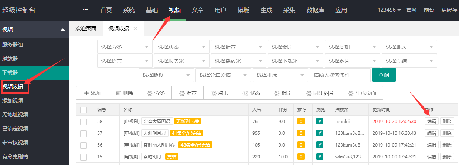Expand the 选择排序 dropdown
Screen dimensions: 459x165
[280, 75]
